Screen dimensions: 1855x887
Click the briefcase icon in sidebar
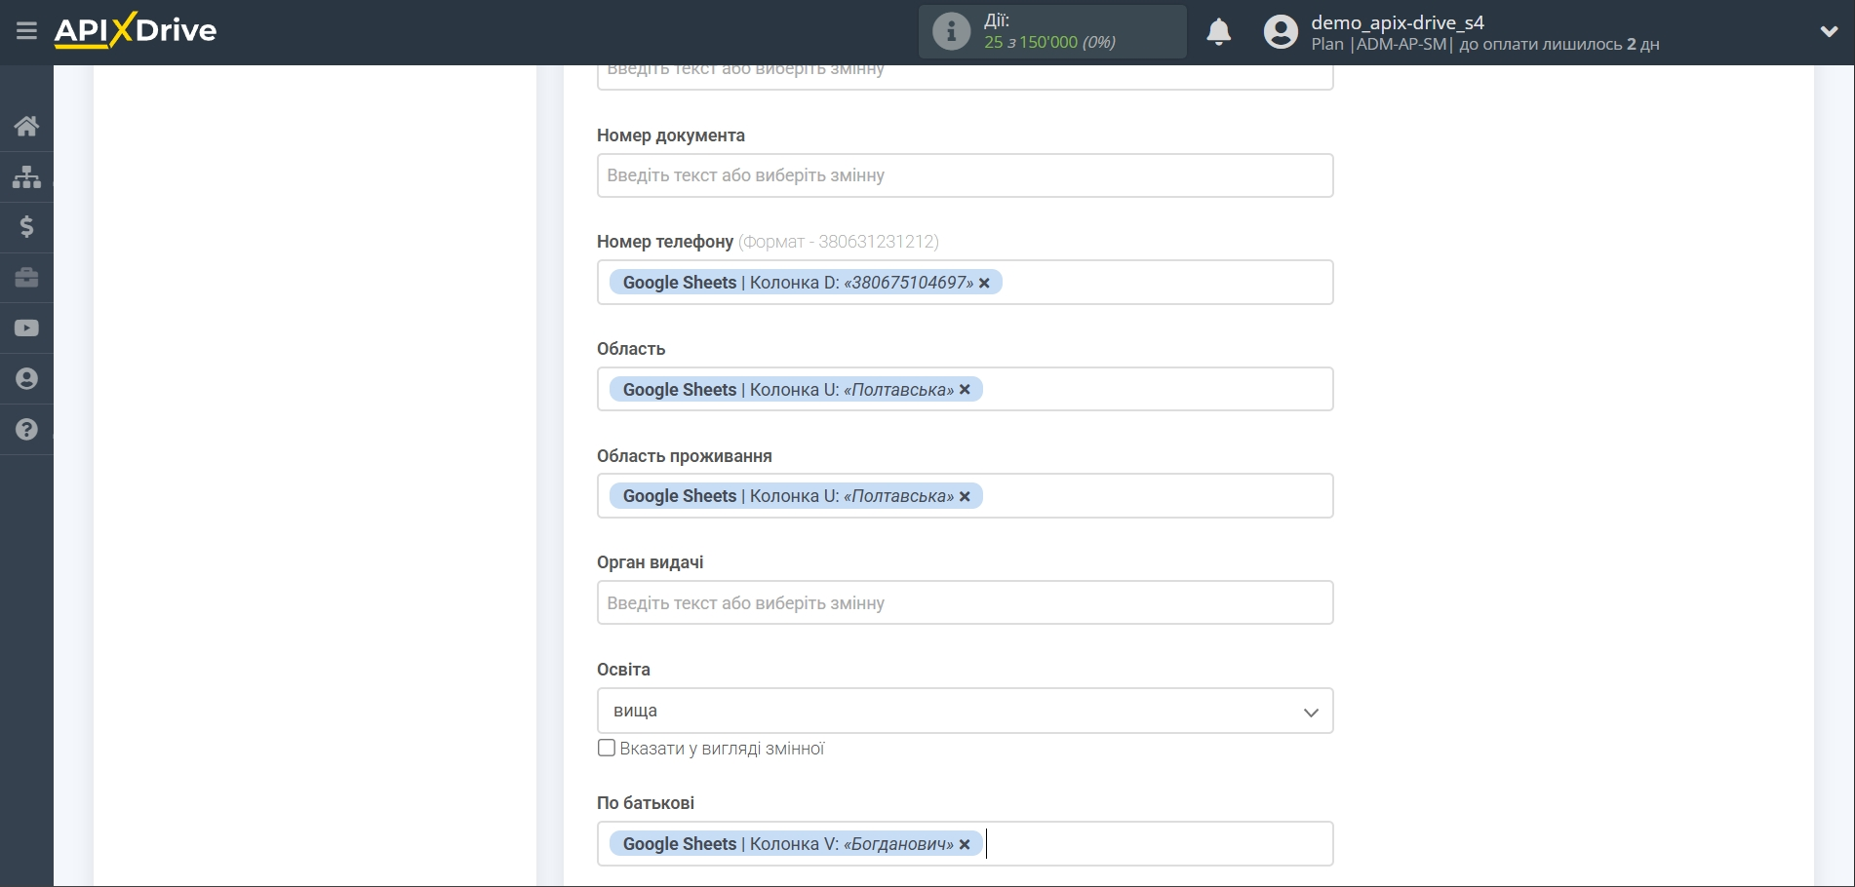26,278
